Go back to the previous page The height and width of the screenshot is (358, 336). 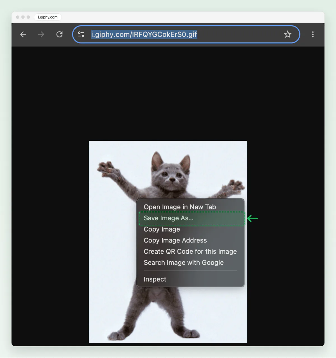[x=23, y=34]
